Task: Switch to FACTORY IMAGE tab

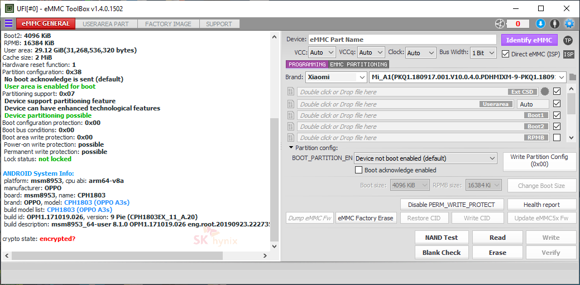Action: click(x=168, y=24)
